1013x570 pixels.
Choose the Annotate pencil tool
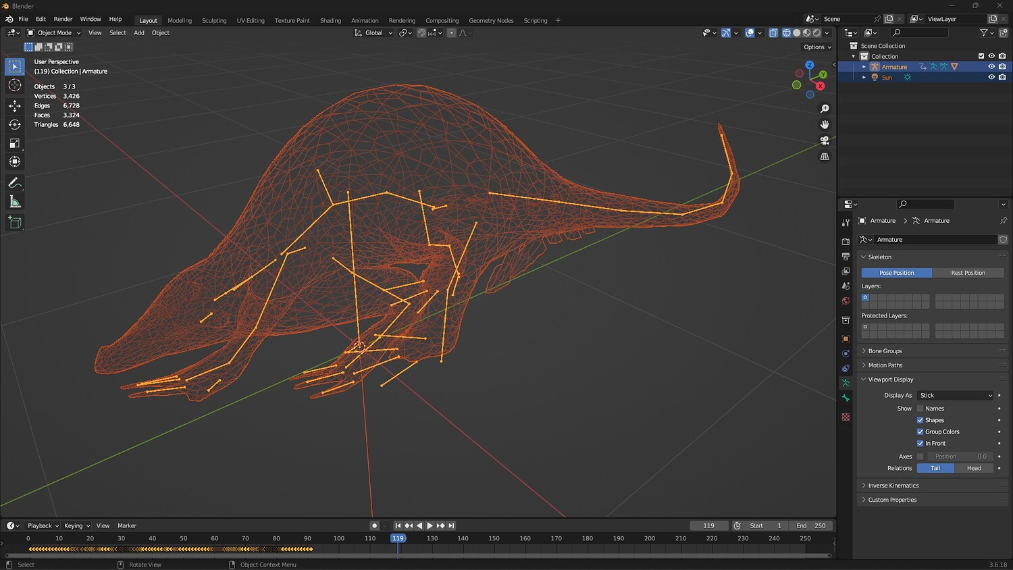click(x=14, y=183)
